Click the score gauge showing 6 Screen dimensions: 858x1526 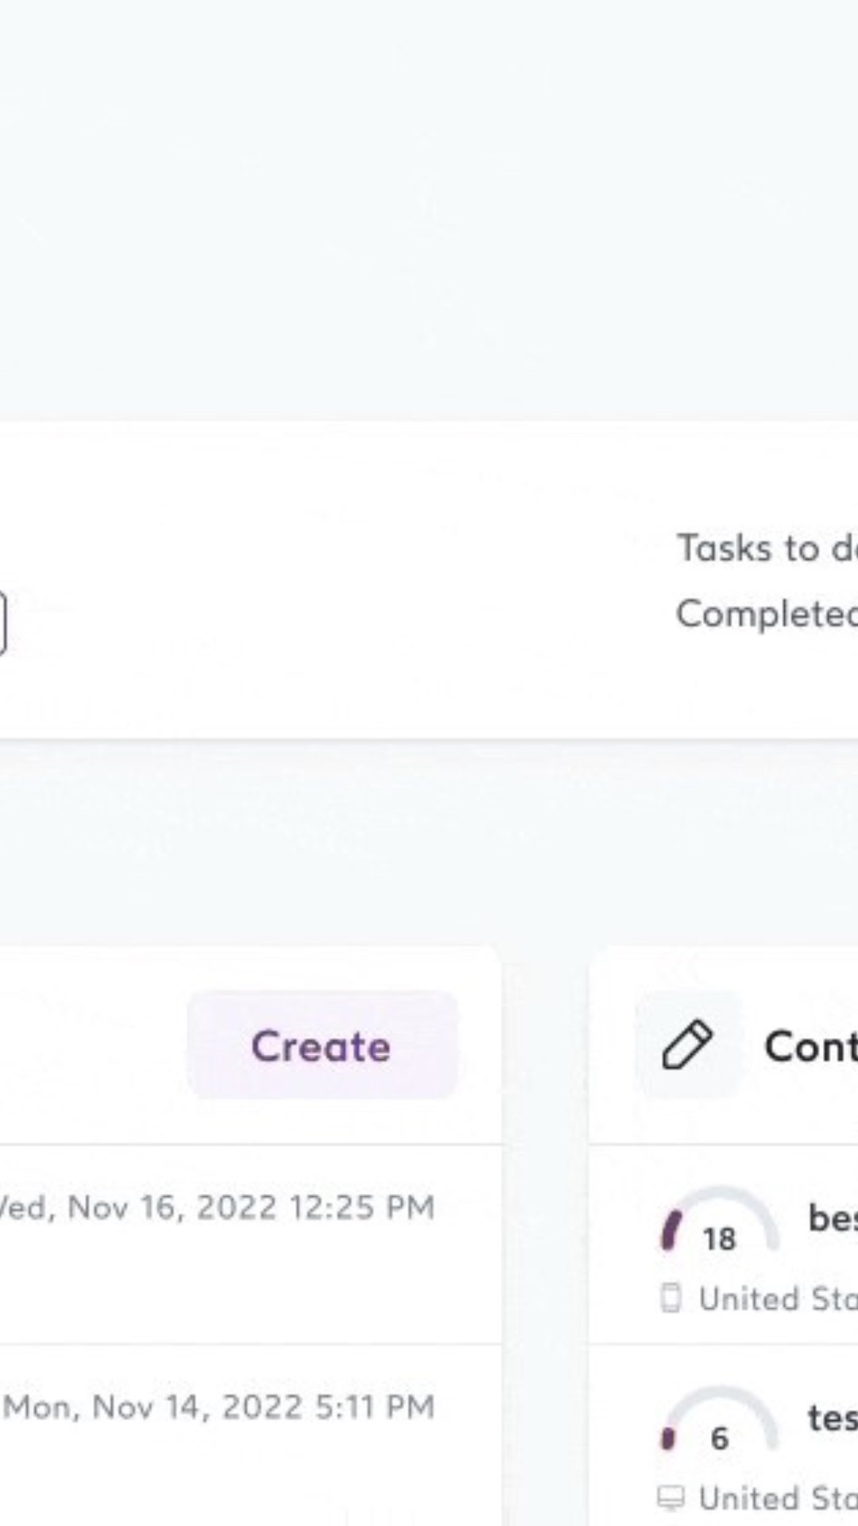(720, 1419)
